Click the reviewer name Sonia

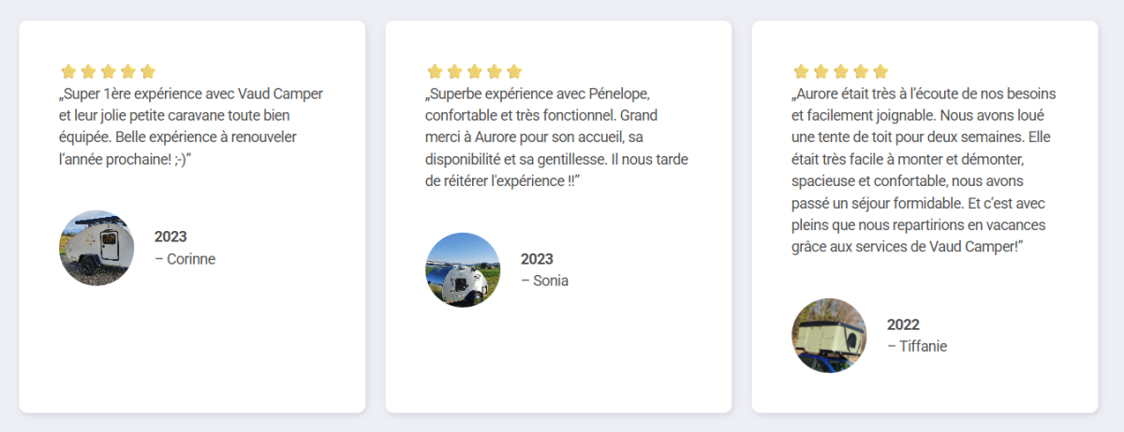[x=550, y=281]
